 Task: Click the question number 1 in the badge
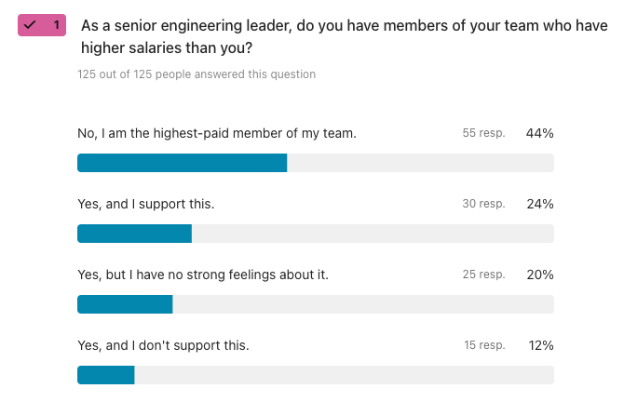[x=55, y=25]
